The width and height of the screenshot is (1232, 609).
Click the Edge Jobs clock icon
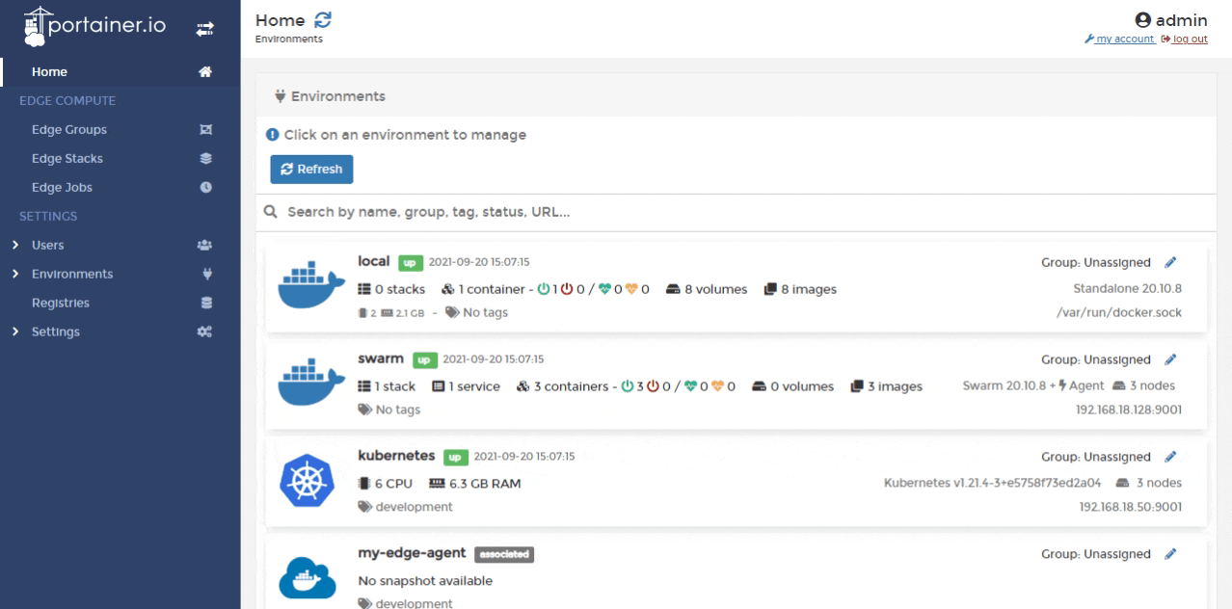click(204, 187)
